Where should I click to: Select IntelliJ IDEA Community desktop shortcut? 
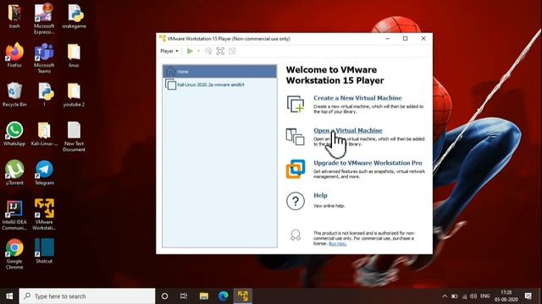[14, 215]
